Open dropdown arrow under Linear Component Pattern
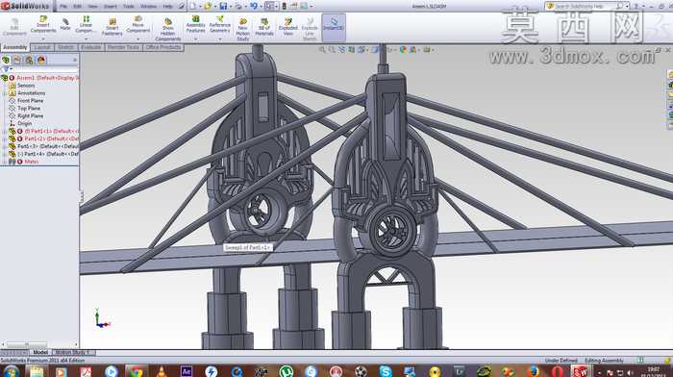Screen dimensions: 673x377 tap(86, 38)
